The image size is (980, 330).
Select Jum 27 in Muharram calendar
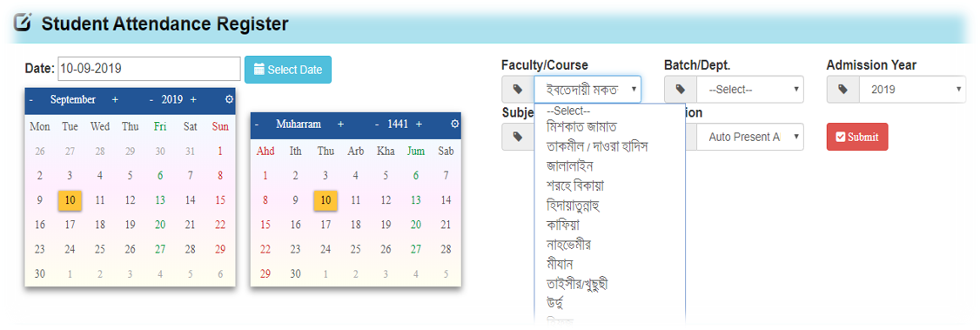pyautogui.click(x=416, y=249)
